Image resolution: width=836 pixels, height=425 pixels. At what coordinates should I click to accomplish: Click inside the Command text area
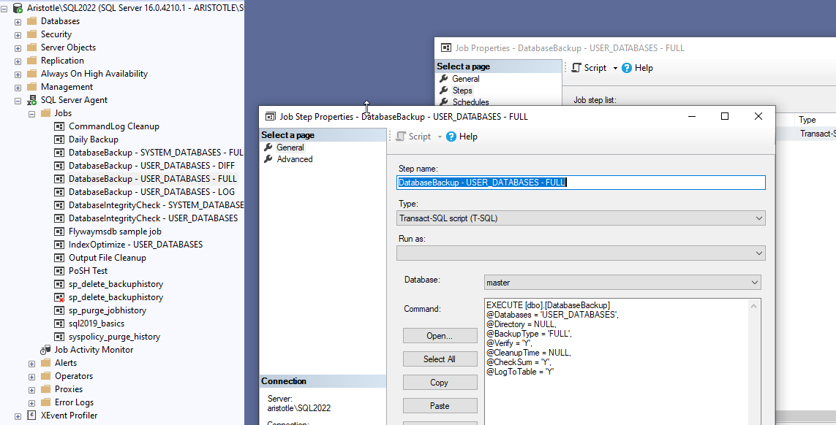click(x=616, y=362)
